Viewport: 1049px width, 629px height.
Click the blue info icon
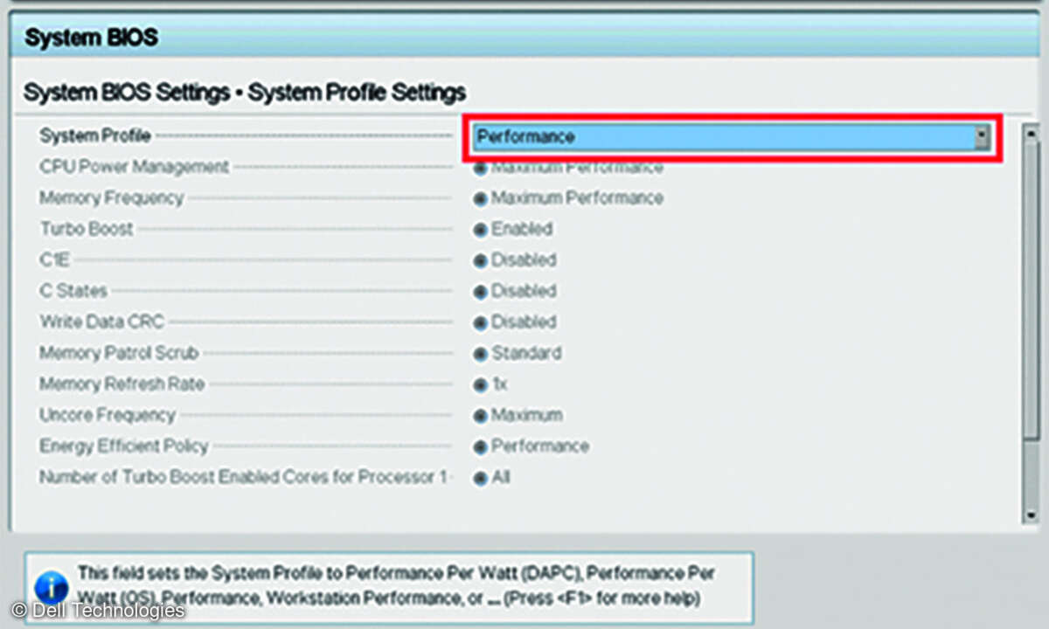pos(52,586)
